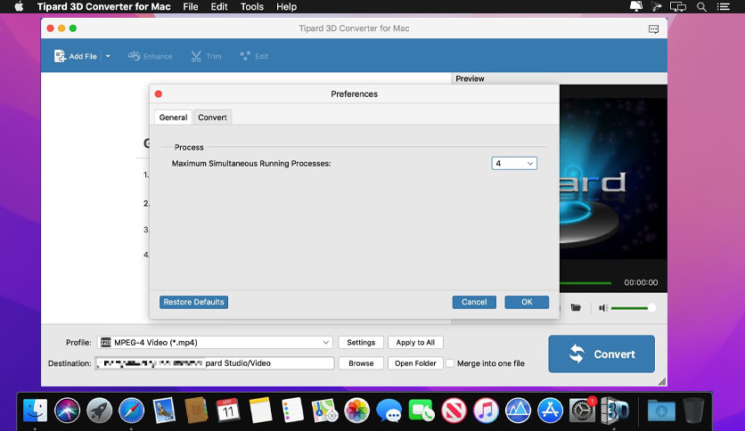Open System Preferences from the Dock
This screenshot has height=431, width=745.
click(582, 411)
